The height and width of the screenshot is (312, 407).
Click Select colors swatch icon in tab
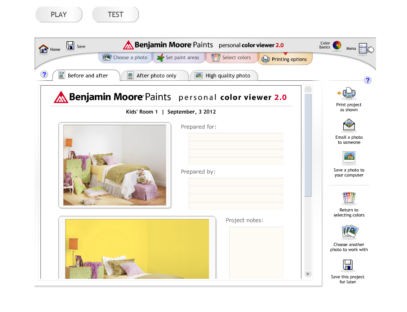pos(216,57)
